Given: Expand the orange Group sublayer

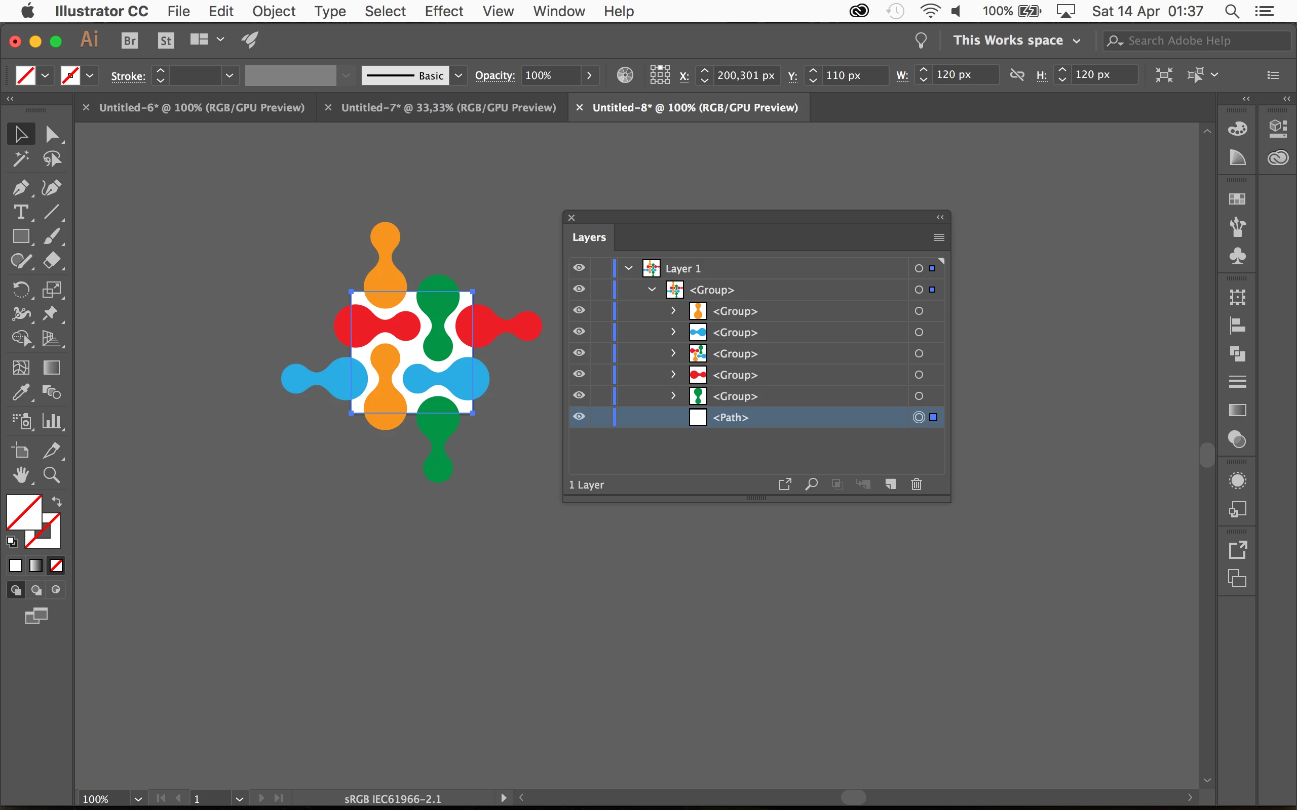Looking at the screenshot, I should [x=673, y=311].
